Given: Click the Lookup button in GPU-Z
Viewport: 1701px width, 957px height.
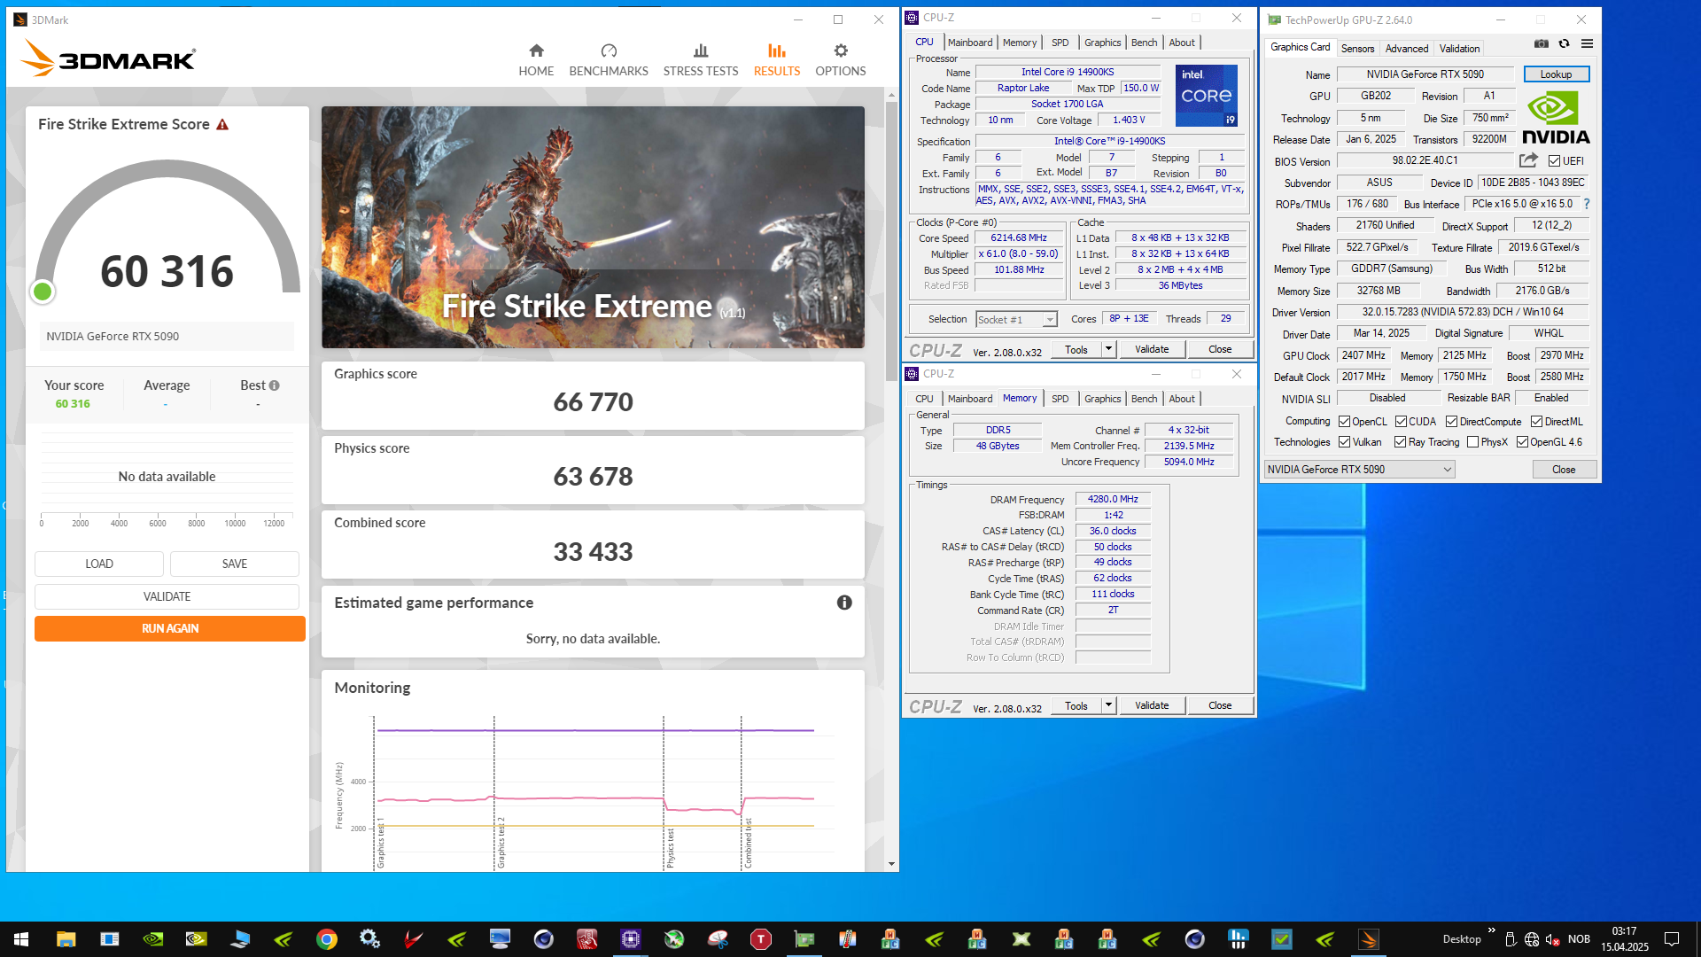Looking at the screenshot, I should point(1557,74).
